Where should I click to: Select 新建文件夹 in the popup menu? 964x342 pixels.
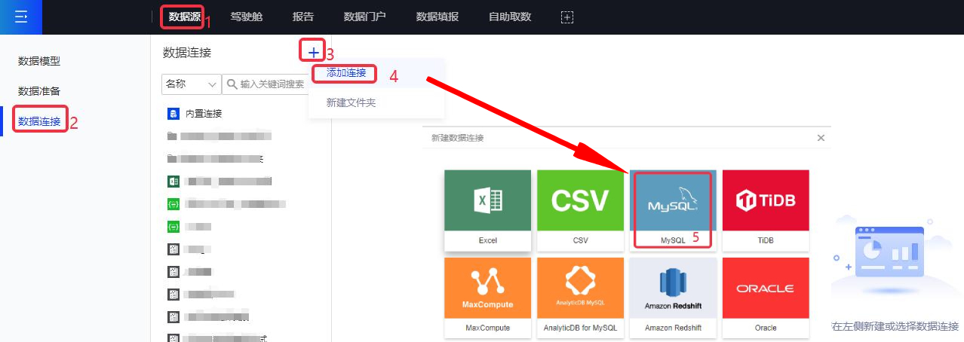(351, 102)
